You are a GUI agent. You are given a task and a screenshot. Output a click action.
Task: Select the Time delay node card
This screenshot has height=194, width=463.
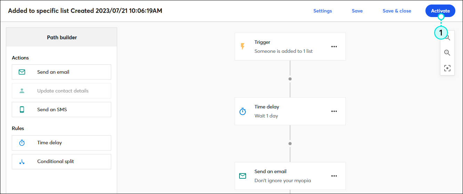tap(290, 111)
